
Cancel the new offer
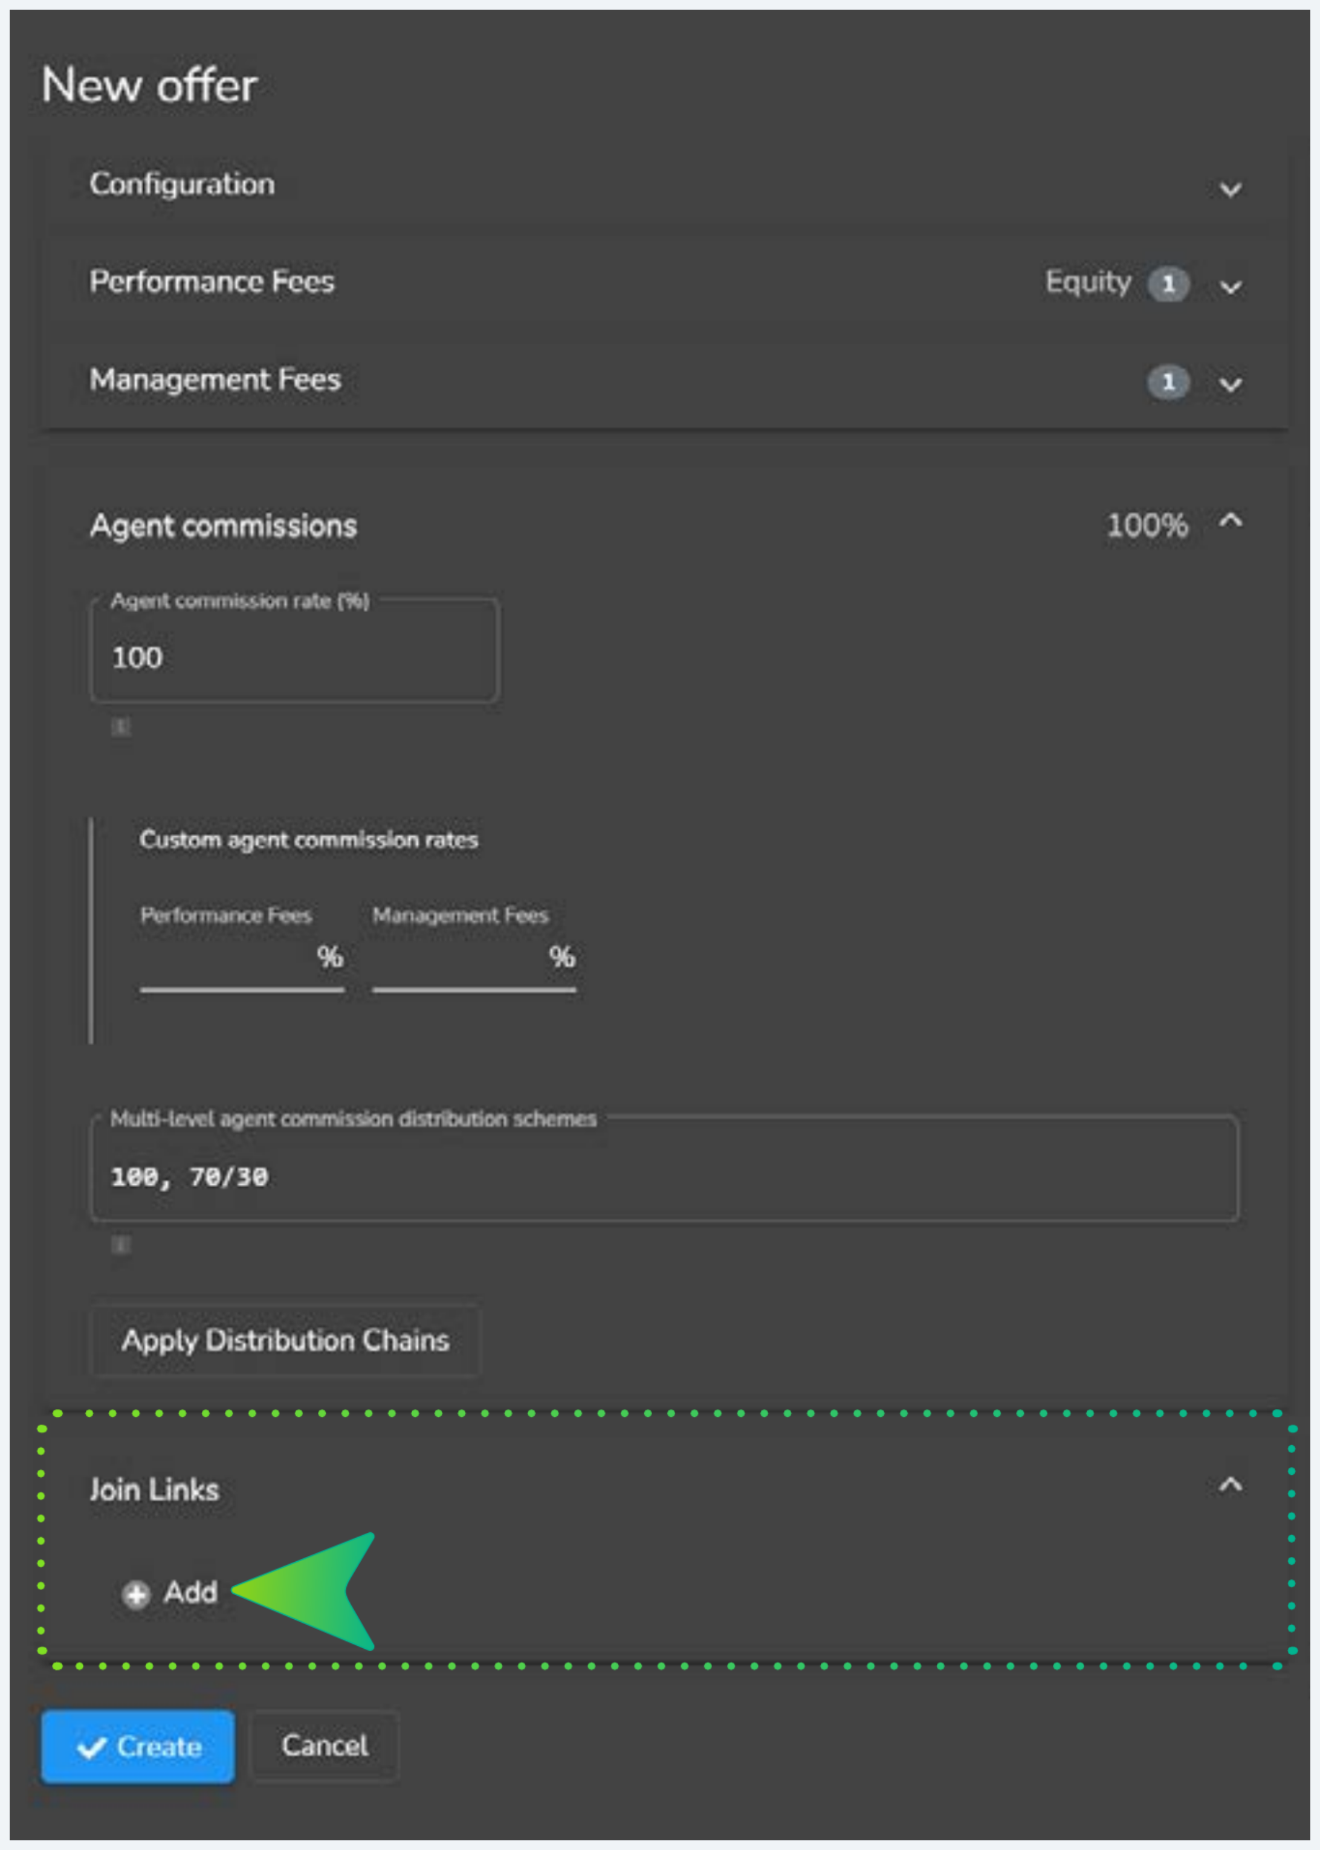(x=325, y=1746)
